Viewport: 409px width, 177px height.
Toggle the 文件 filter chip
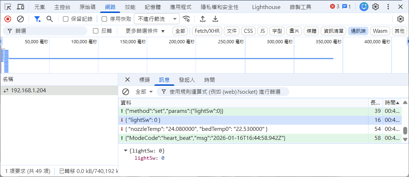232,31
